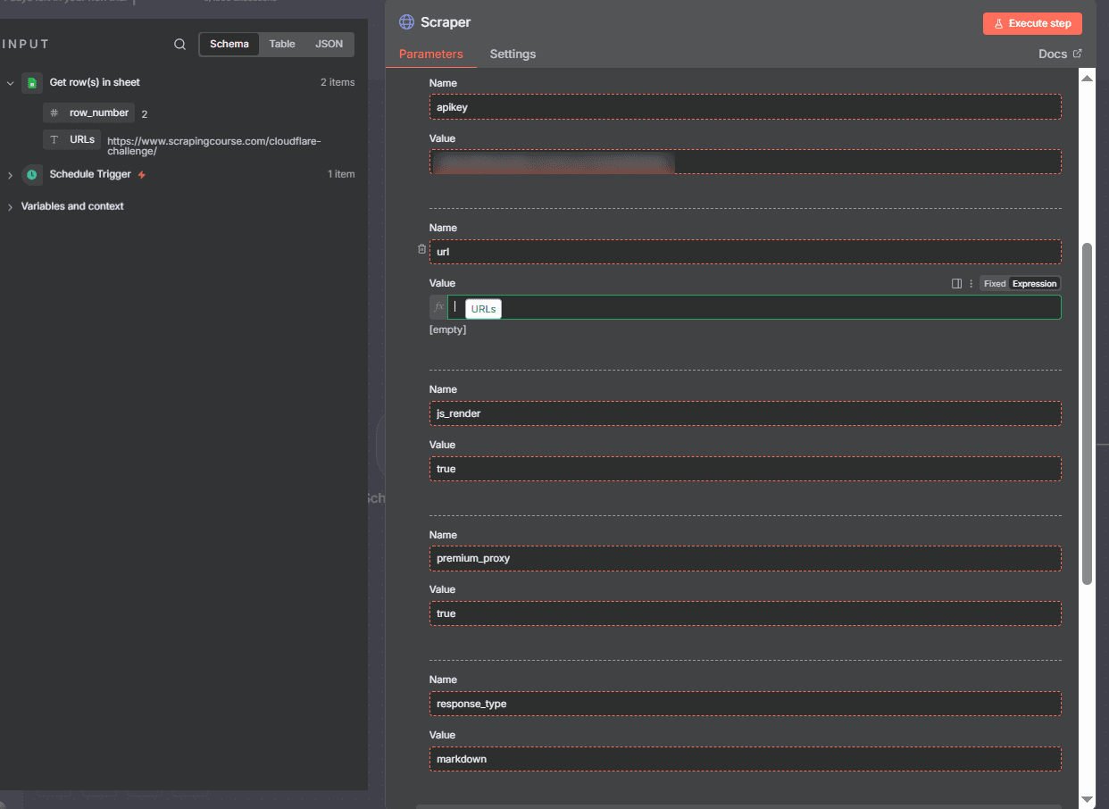Image resolution: width=1109 pixels, height=809 pixels.
Task: Switch input view to Table
Action: pyautogui.click(x=282, y=45)
